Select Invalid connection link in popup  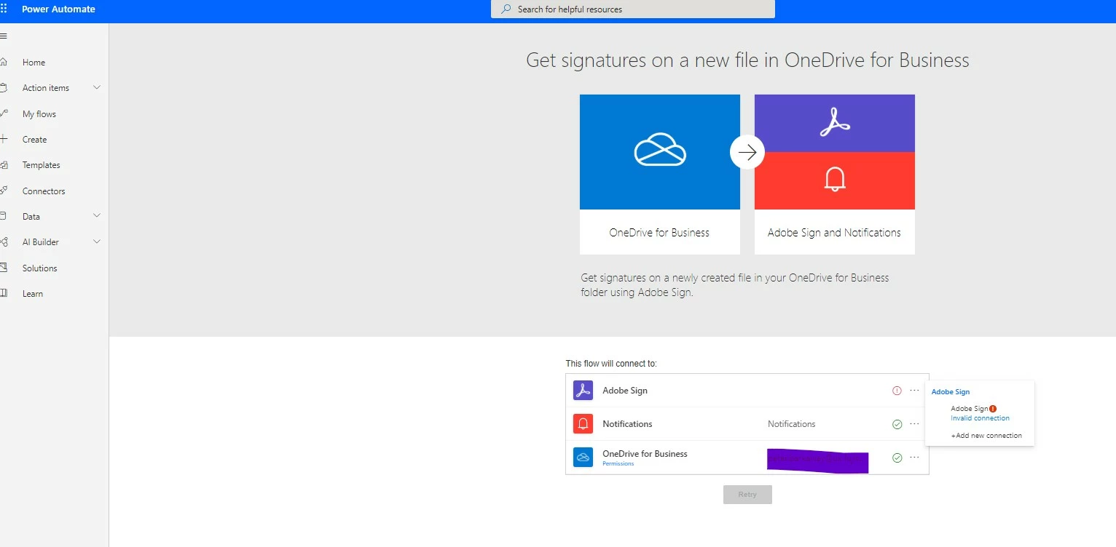(980, 418)
